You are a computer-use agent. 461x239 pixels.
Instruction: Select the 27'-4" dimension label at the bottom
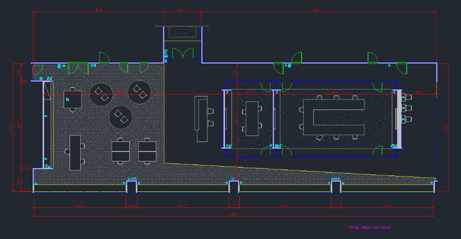387,206
